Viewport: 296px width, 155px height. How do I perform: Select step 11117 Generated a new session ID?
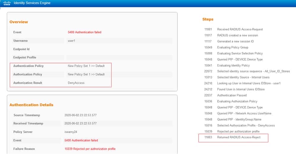[229, 41]
